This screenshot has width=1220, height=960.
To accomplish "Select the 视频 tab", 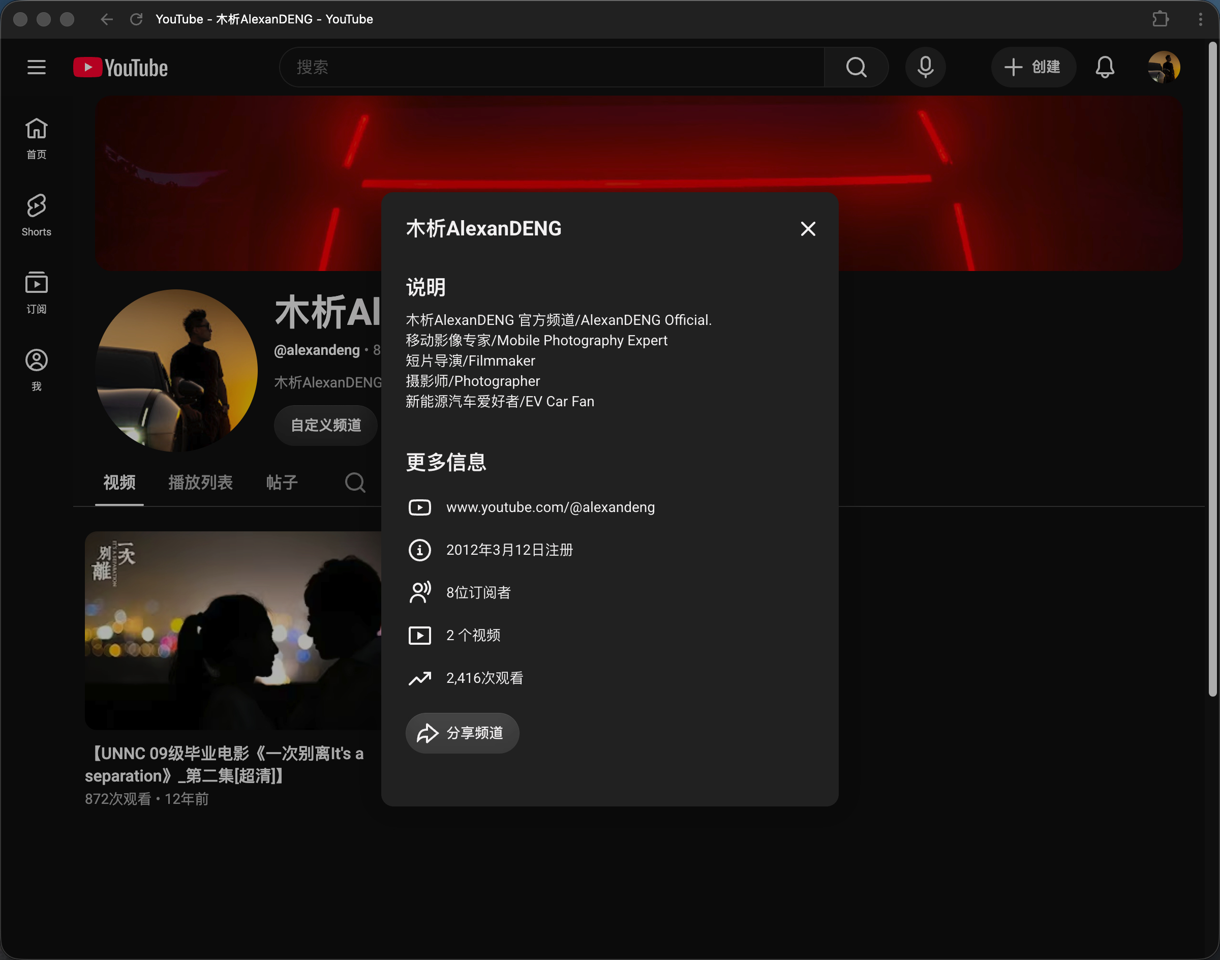I will click(x=119, y=482).
